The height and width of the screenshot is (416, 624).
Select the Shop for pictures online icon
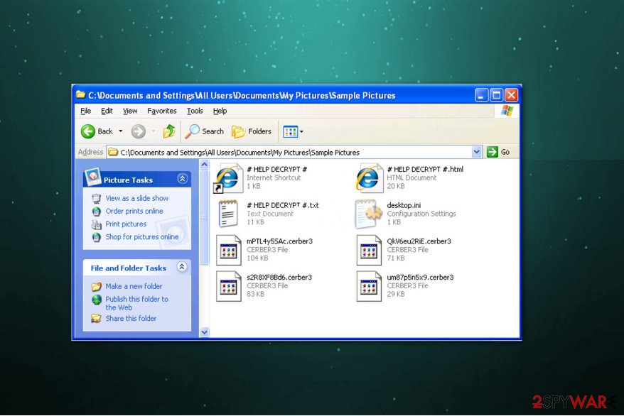(x=97, y=237)
